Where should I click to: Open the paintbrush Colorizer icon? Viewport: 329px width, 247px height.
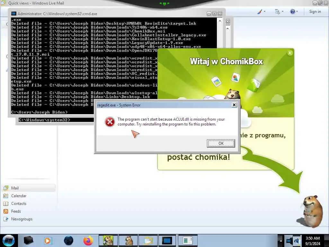260,12
